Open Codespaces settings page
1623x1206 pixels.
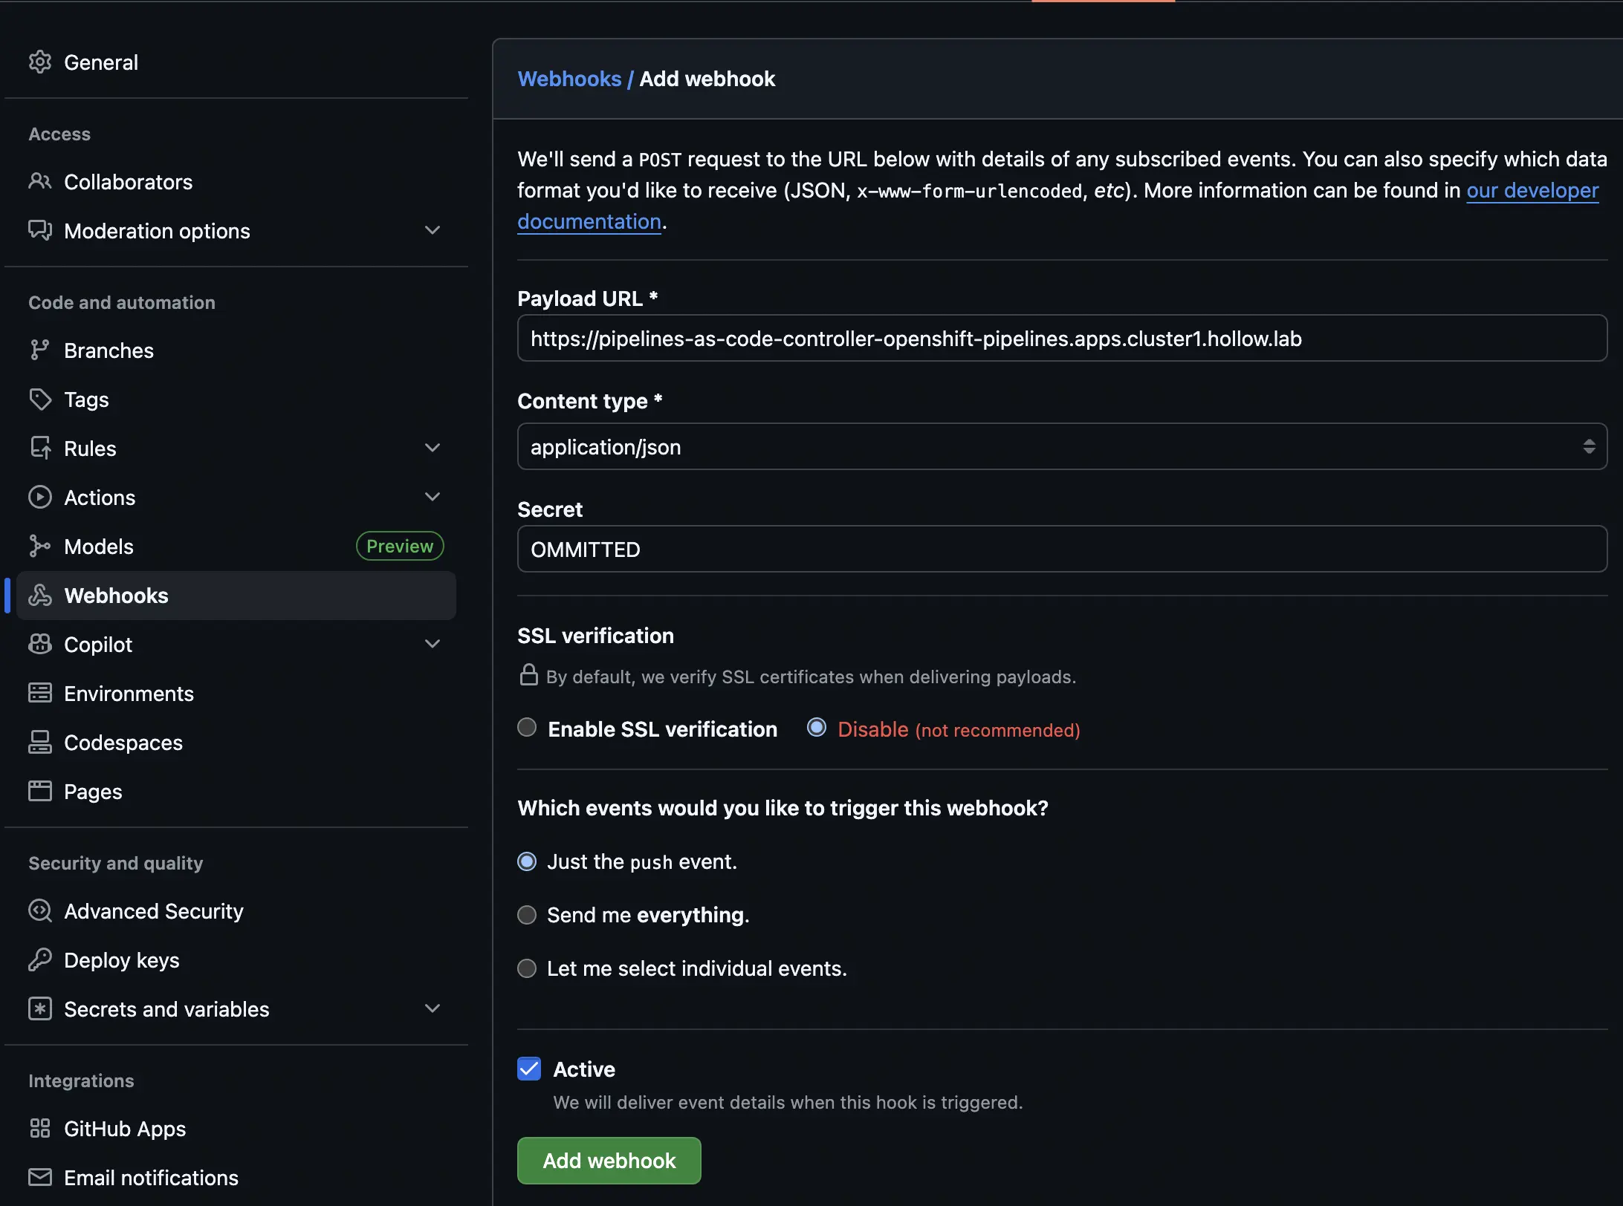pos(236,742)
